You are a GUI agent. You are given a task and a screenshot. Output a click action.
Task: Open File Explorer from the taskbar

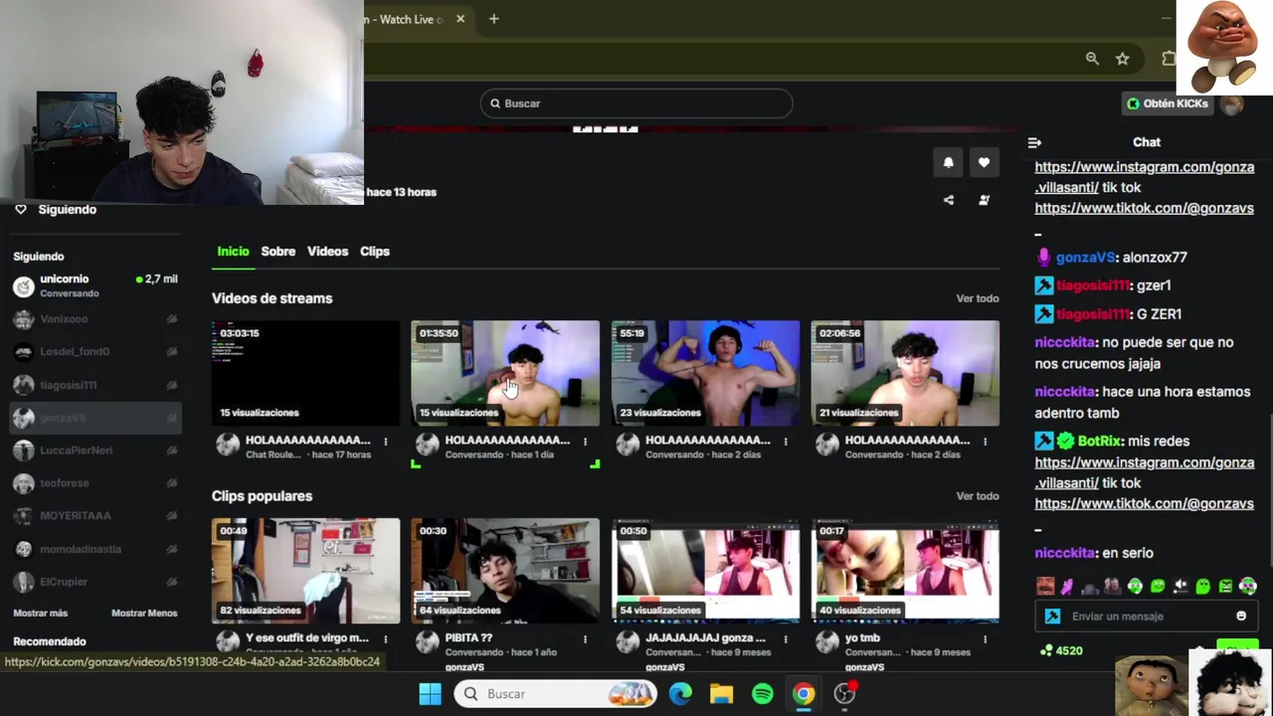coord(721,694)
